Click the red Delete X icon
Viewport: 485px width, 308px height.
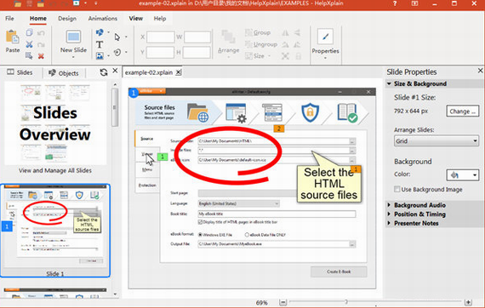(x=41, y=56)
